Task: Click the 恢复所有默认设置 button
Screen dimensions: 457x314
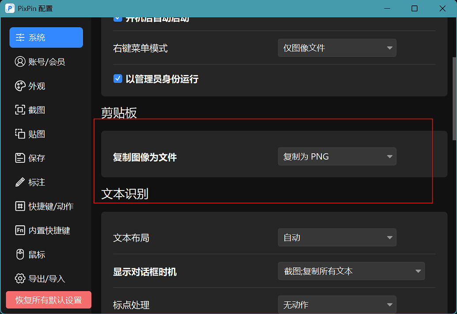Action: [49, 300]
